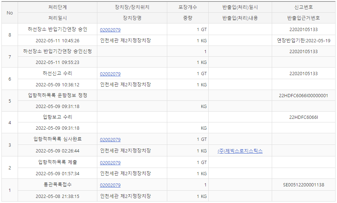Click the '반출입(처리)일시' column header
Screen dimensions: 337x203
pos(240,7)
